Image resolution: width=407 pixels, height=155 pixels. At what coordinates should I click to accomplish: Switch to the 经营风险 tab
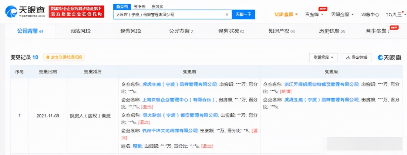tap(131, 31)
